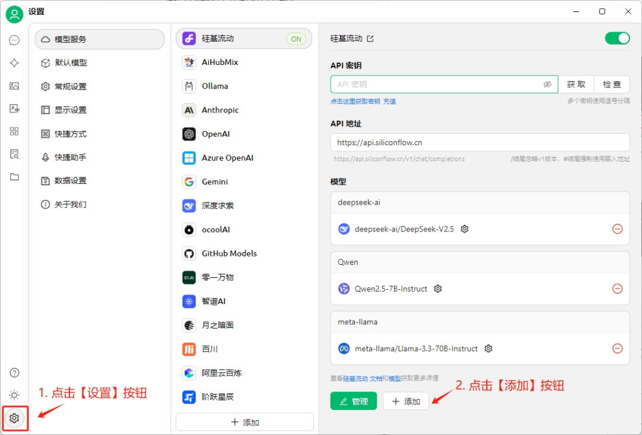Open the files folder sidebar icon
642x435 pixels.
tap(14, 177)
